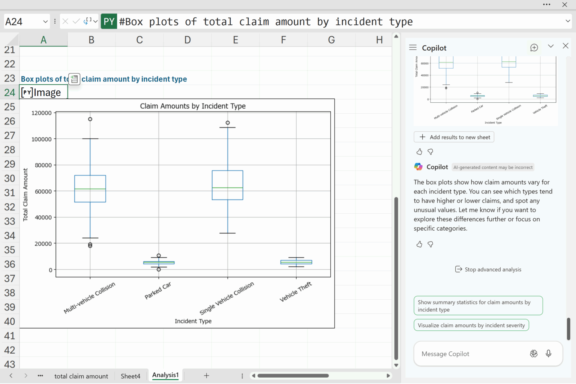The height and width of the screenshot is (384, 576).
Task: Click thumbs up under Add results button
Action: pos(419,152)
